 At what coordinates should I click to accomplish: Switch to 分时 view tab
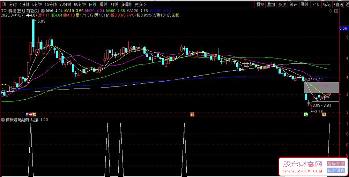pyautogui.click(x=13, y=5)
